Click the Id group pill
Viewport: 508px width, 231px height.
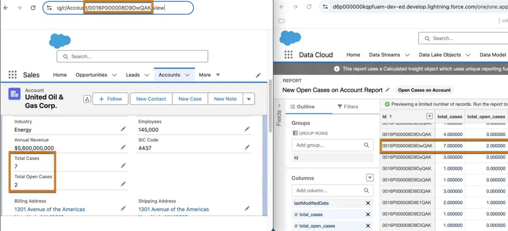tap(333, 157)
